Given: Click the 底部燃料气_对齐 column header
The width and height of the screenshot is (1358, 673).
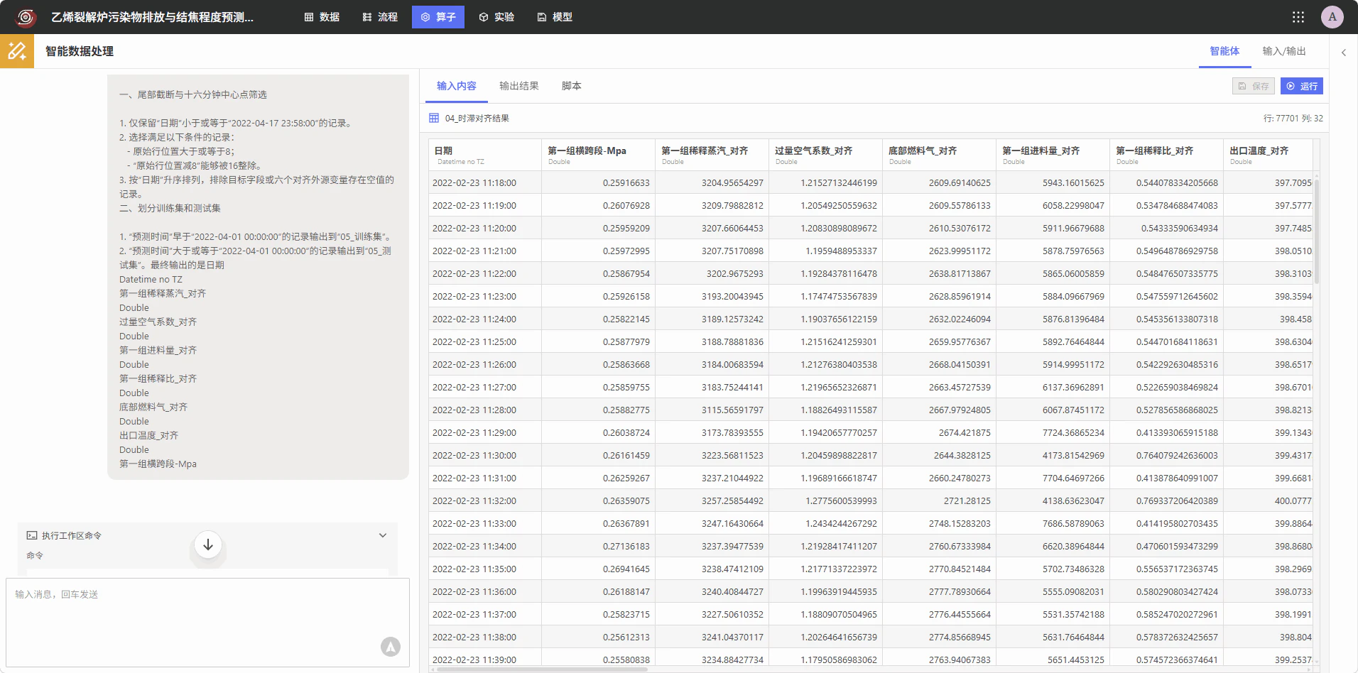Looking at the screenshot, I should [x=939, y=155].
